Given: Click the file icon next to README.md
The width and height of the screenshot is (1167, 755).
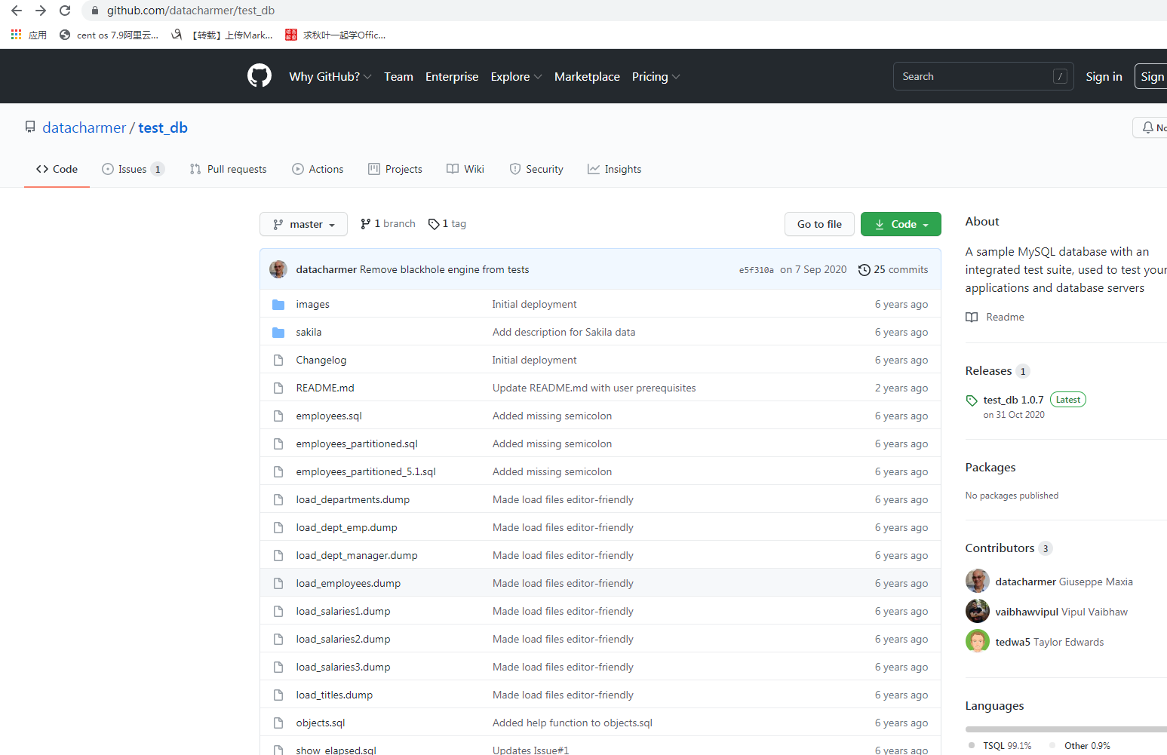Looking at the screenshot, I should pos(278,388).
